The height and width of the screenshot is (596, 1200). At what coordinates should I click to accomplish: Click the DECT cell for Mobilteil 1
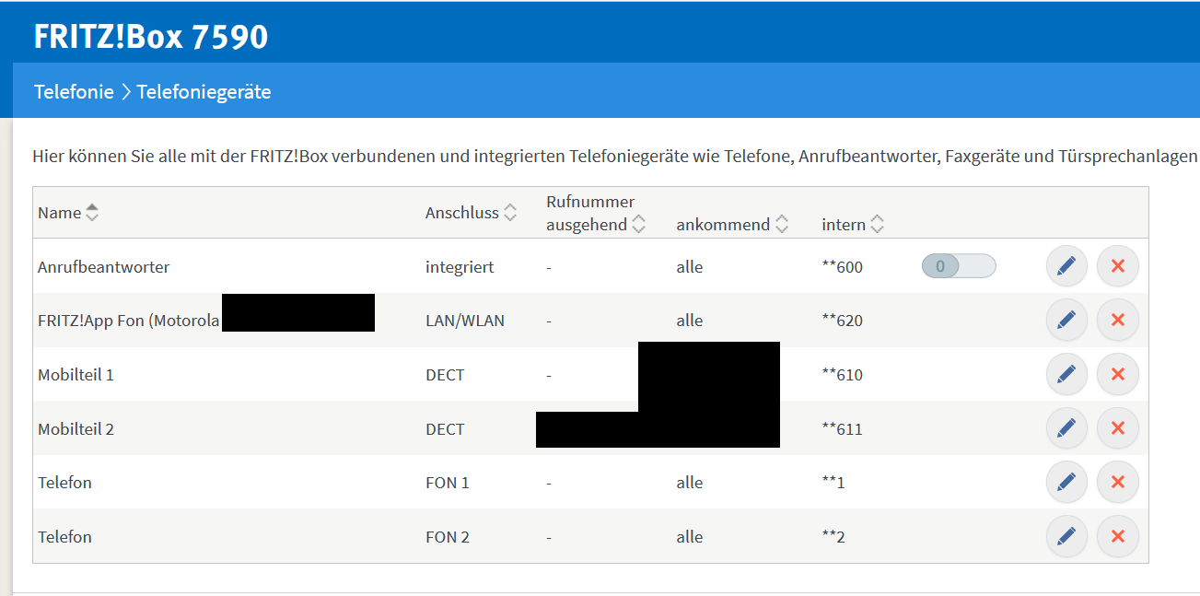pyautogui.click(x=445, y=375)
